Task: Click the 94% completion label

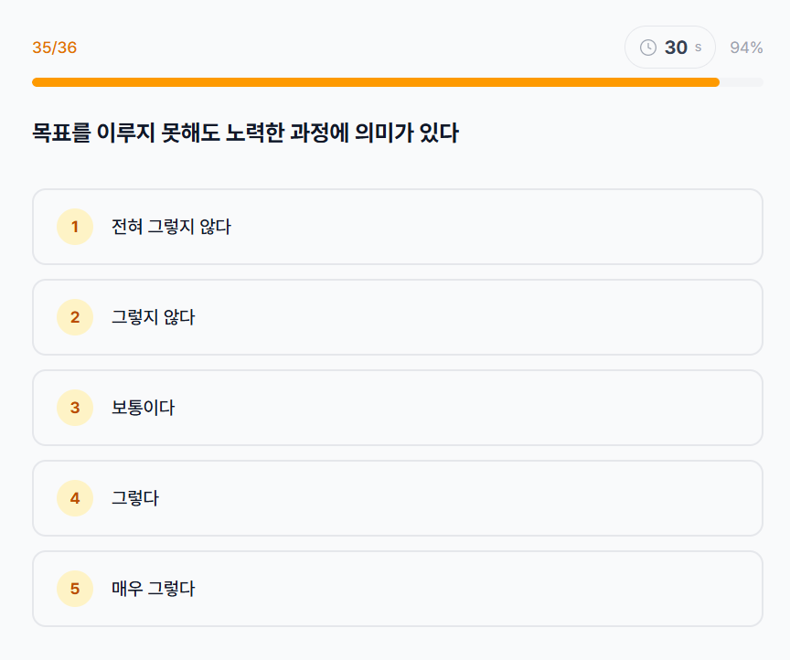Action: [x=745, y=47]
